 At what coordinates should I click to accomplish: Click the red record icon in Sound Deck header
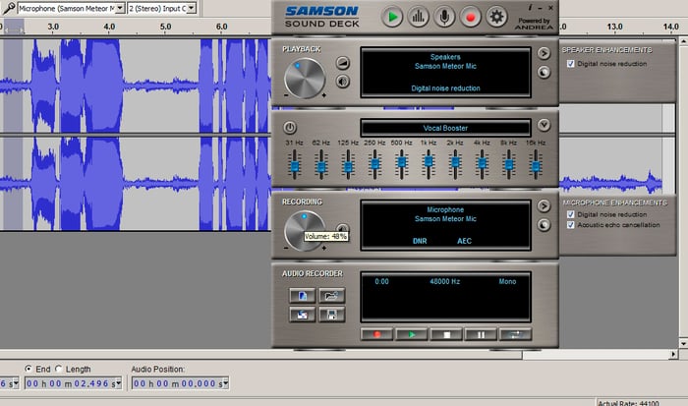471,17
